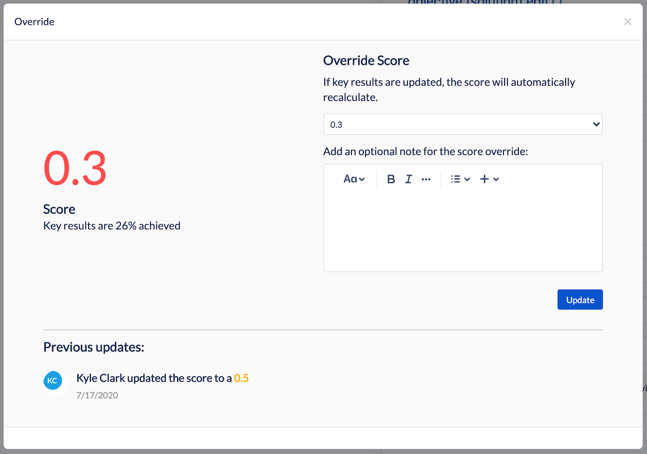The height and width of the screenshot is (454, 647).
Task: Open more formatting options ellipsis
Action: [x=426, y=179]
